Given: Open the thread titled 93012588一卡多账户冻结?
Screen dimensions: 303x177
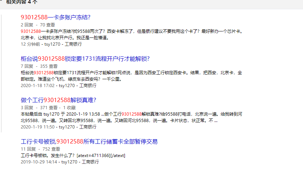Looking at the screenshot, I should [55, 17].
